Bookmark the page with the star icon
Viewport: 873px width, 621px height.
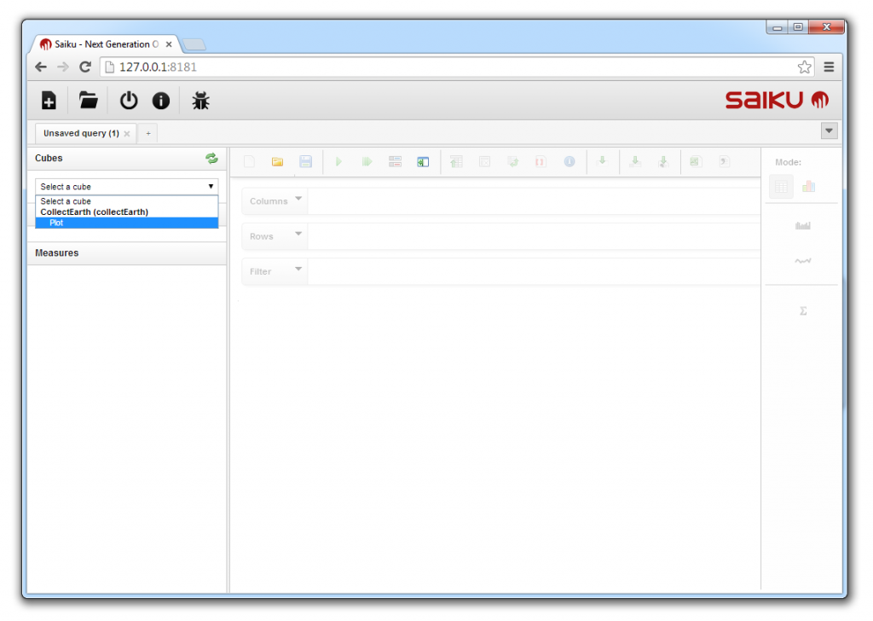click(x=804, y=67)
